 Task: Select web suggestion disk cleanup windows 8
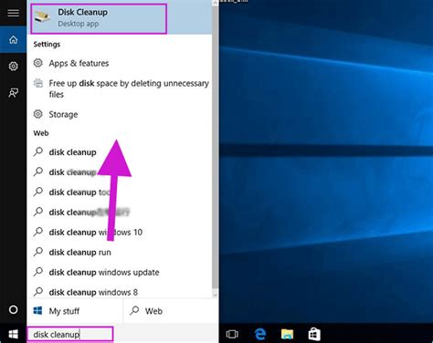tap(121, 292)
